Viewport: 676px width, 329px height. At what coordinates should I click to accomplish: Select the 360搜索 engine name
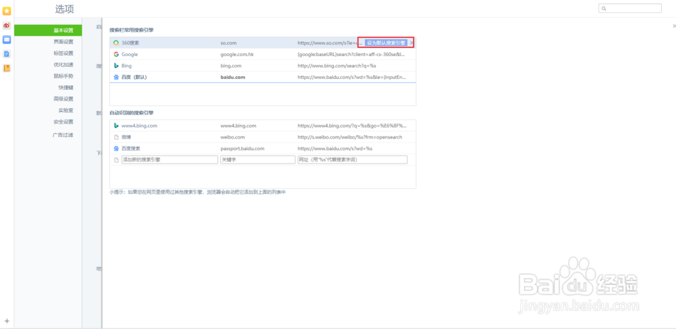pos(130,43)
